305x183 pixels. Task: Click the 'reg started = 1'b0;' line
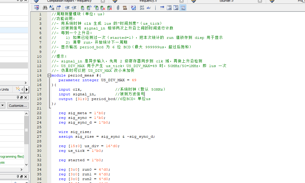point(81,160)
